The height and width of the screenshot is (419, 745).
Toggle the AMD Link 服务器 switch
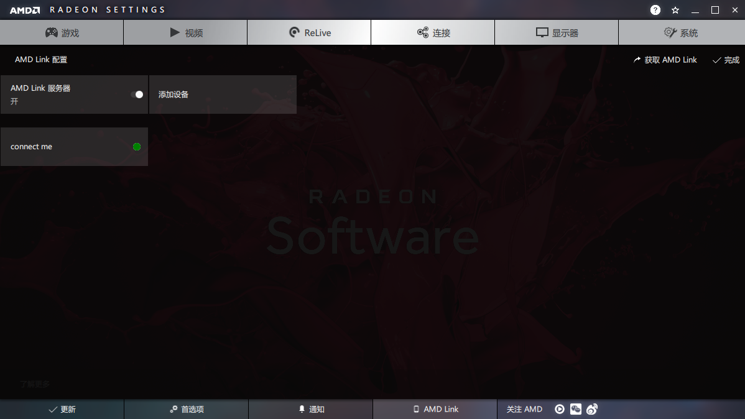pyautogui.click(x=137, y=94)
